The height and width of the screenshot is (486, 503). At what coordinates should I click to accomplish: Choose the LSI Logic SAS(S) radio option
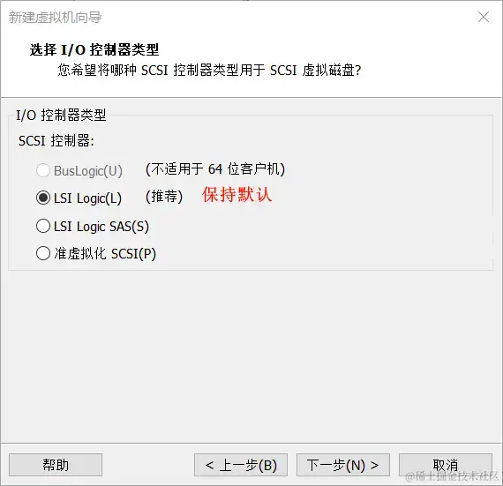43,226
